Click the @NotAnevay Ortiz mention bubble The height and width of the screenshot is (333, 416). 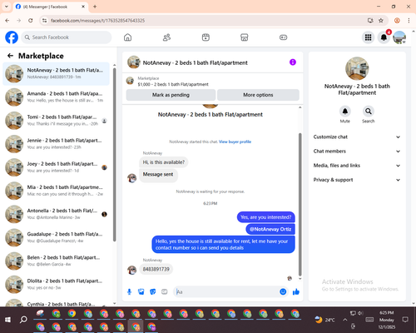[x=270, y=229]
